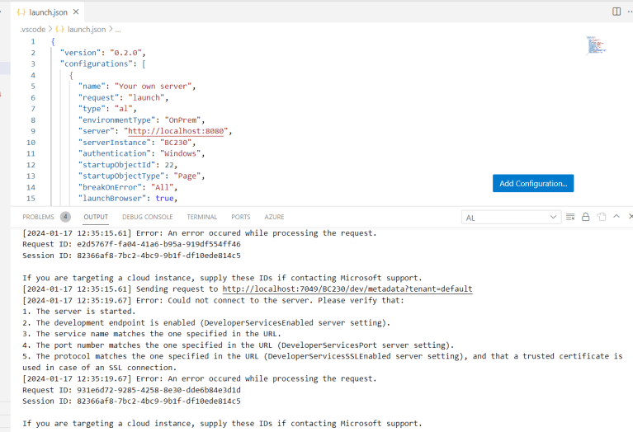
Task: Click the http://localhost:8080 server value
Action: pos(176,131)
